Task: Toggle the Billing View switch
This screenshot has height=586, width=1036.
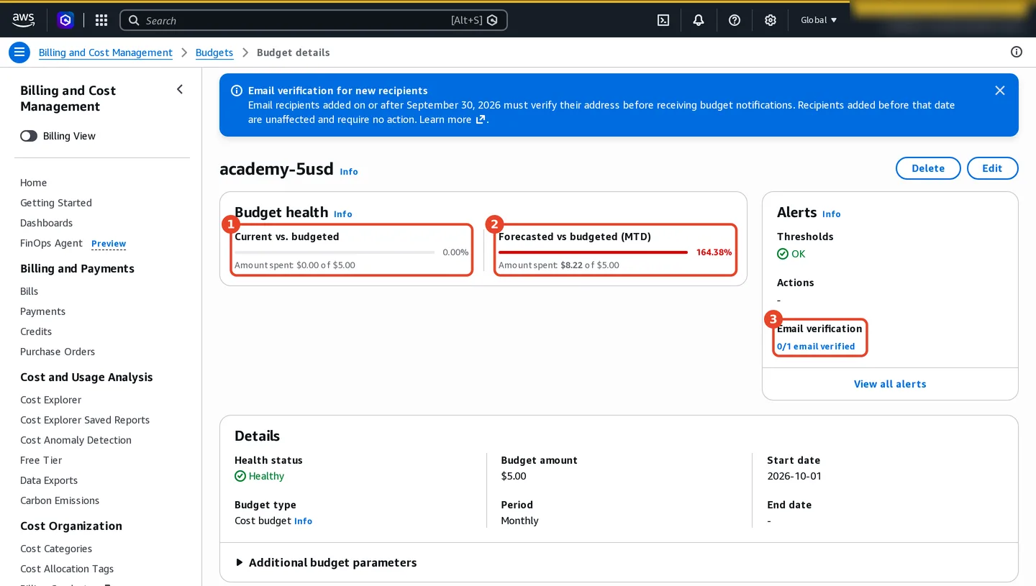Action: 29,136
